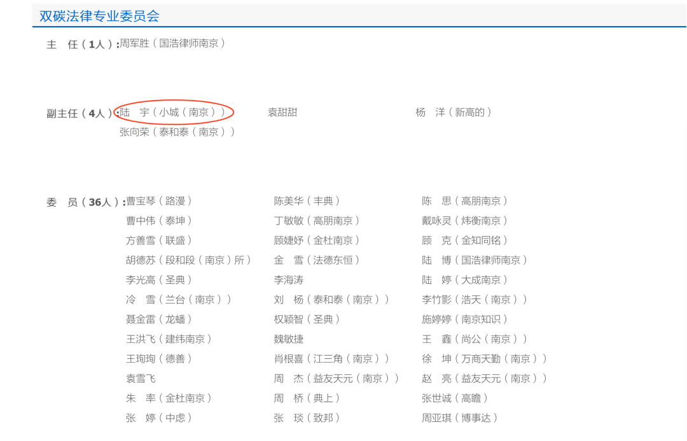The width and height of the screenshot is (687, 441).
Task: Select 李光高（圣典）
Action: (159, 280)
